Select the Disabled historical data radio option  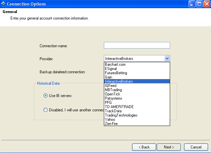[45, 110]
